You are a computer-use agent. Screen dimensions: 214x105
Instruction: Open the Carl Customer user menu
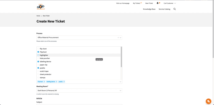point(170,3)
